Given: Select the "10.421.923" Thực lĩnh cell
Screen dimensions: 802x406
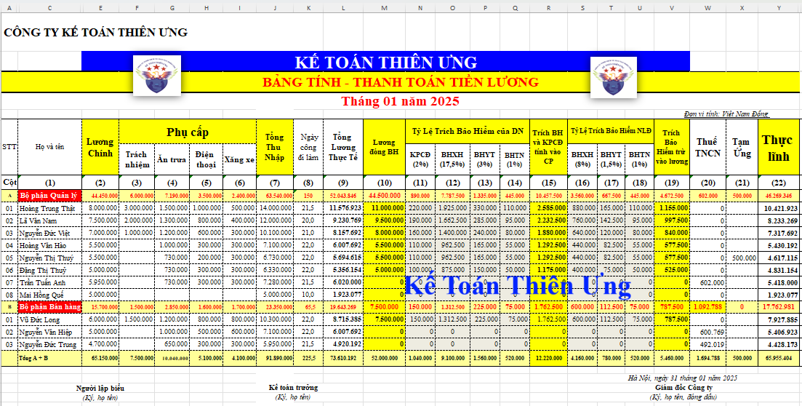Looking at the screenshot, I should [x=779, y=208].
